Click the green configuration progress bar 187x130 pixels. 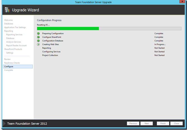[109, 29]
